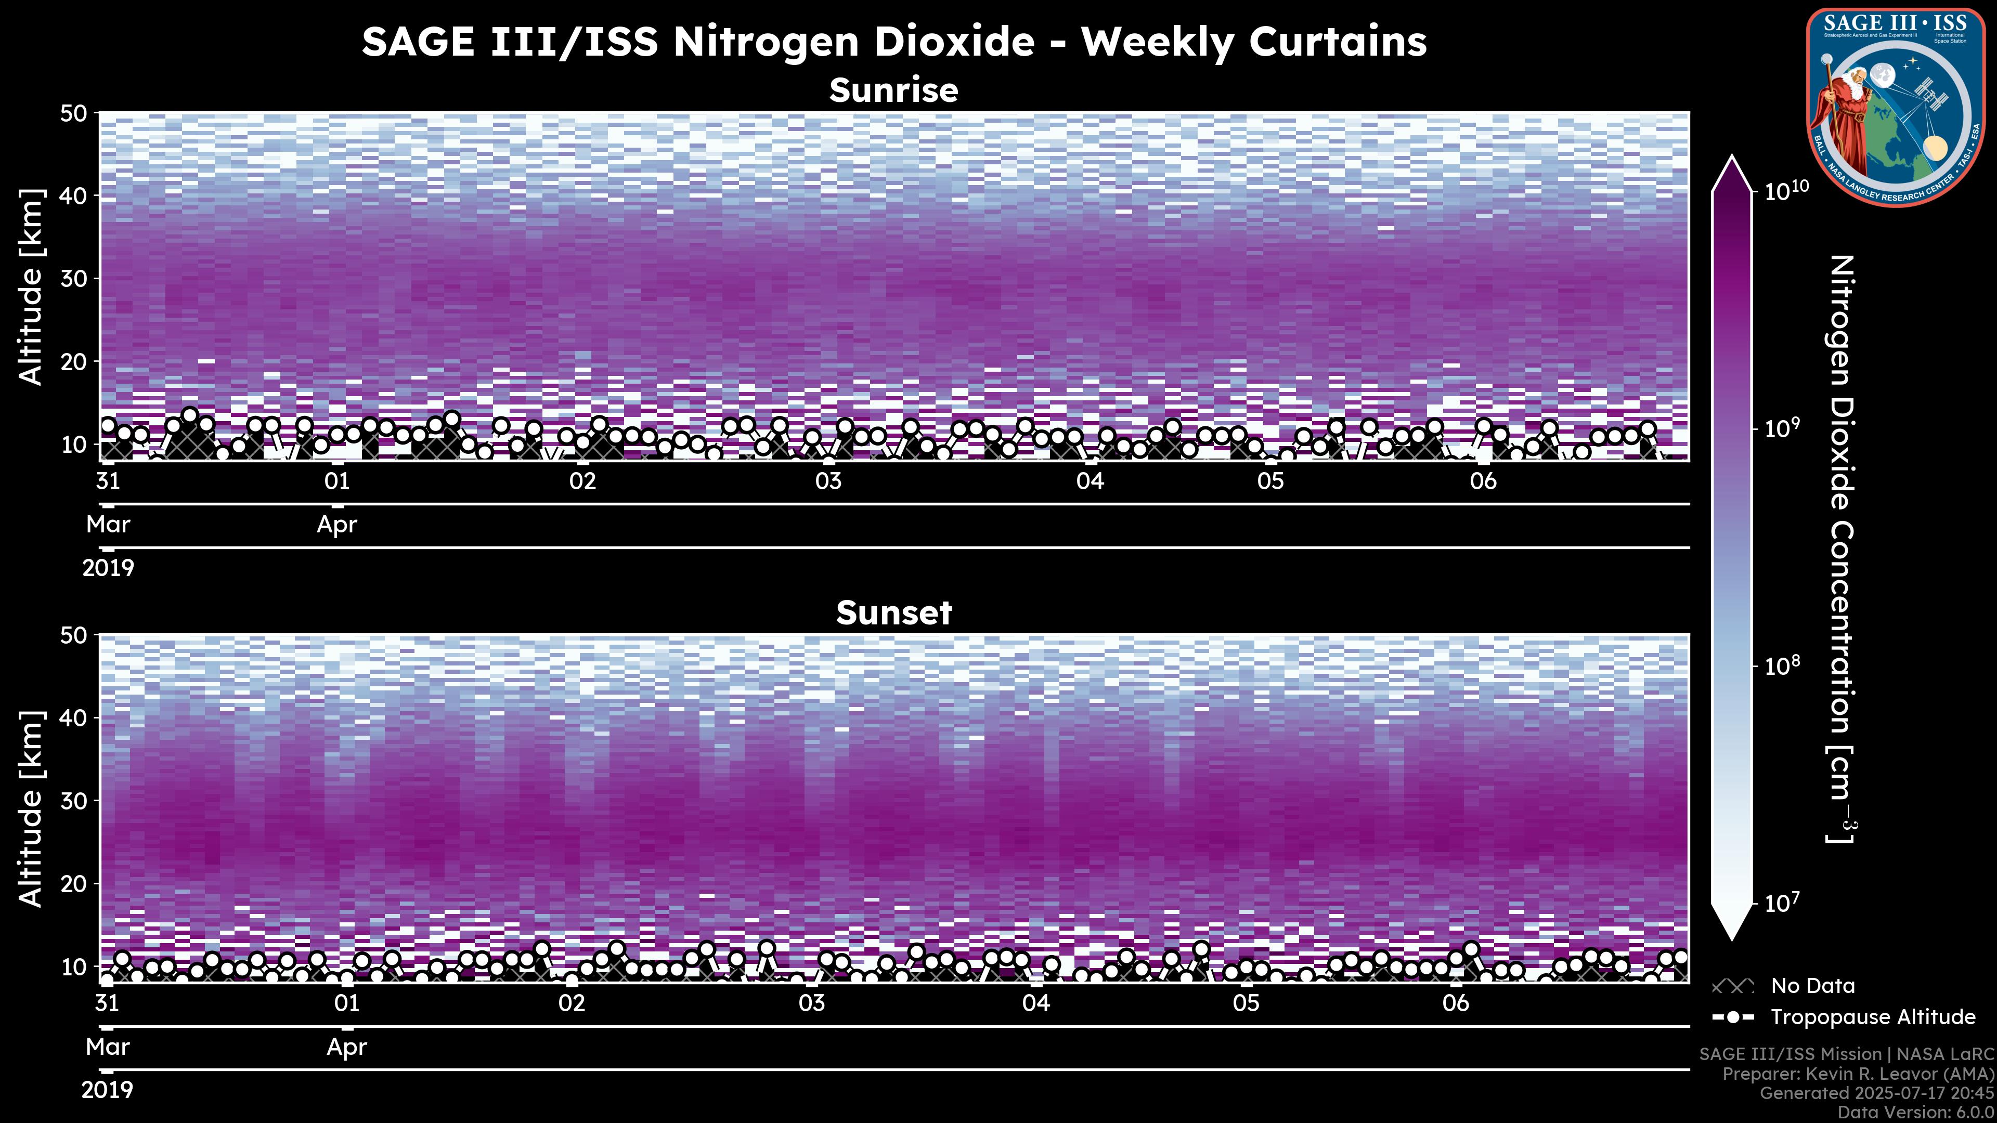The width and height of the screenshot is (1997, 1123).
Task: Click the Sunrise plot's Altitude [km] axis label
Action: click(31, 287)
